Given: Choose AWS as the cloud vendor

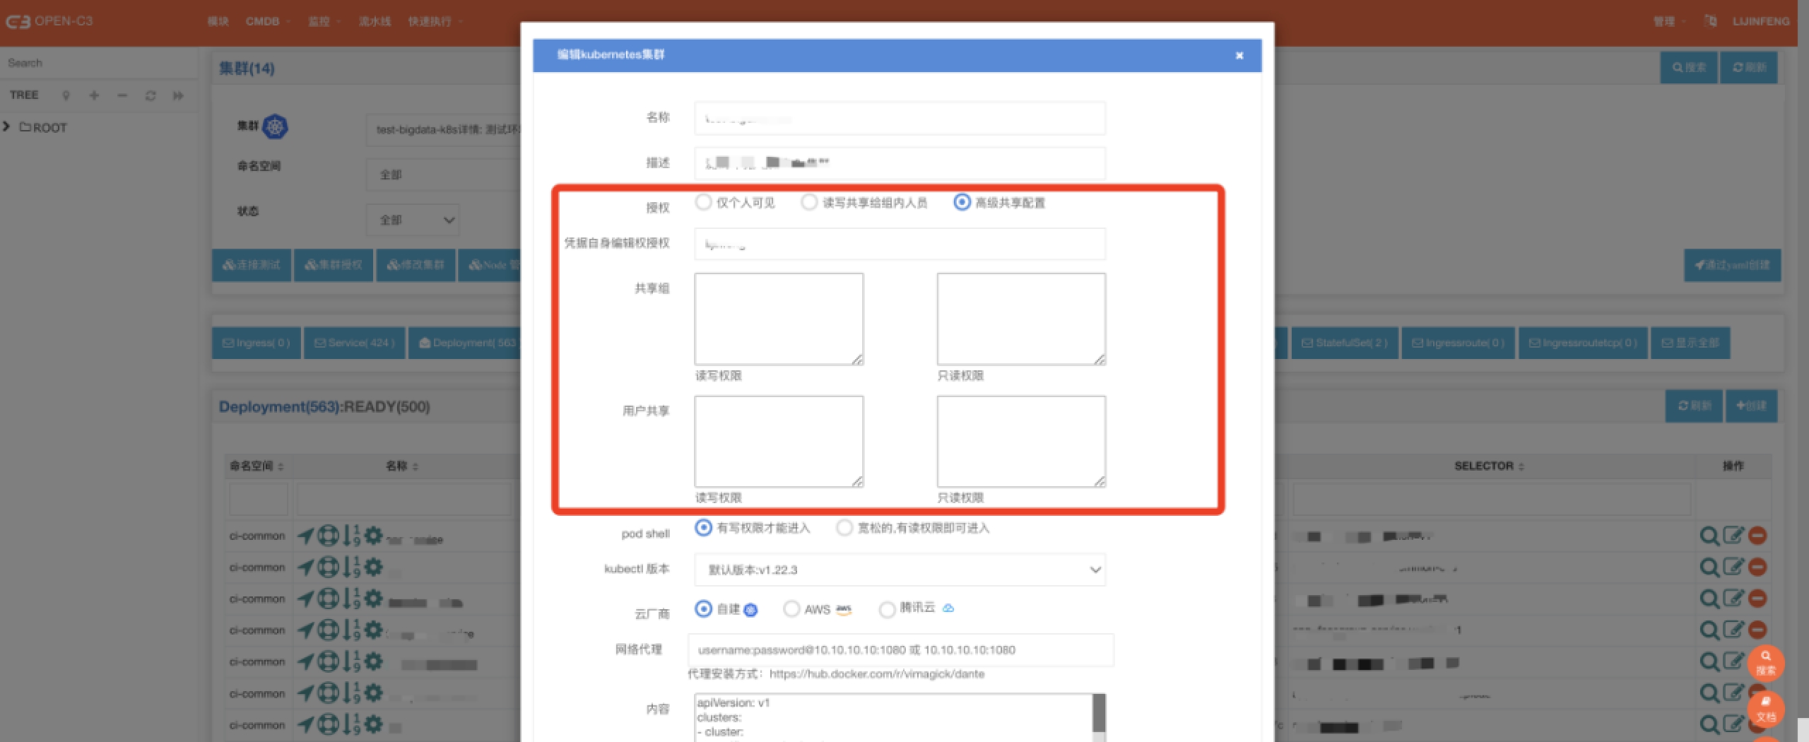Looking at the screenshot, I should coord(791,608).
